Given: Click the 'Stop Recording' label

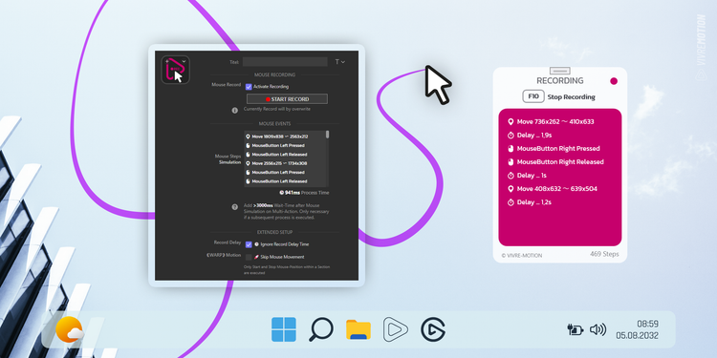Looking at the screenshot, I should [571, 96].
